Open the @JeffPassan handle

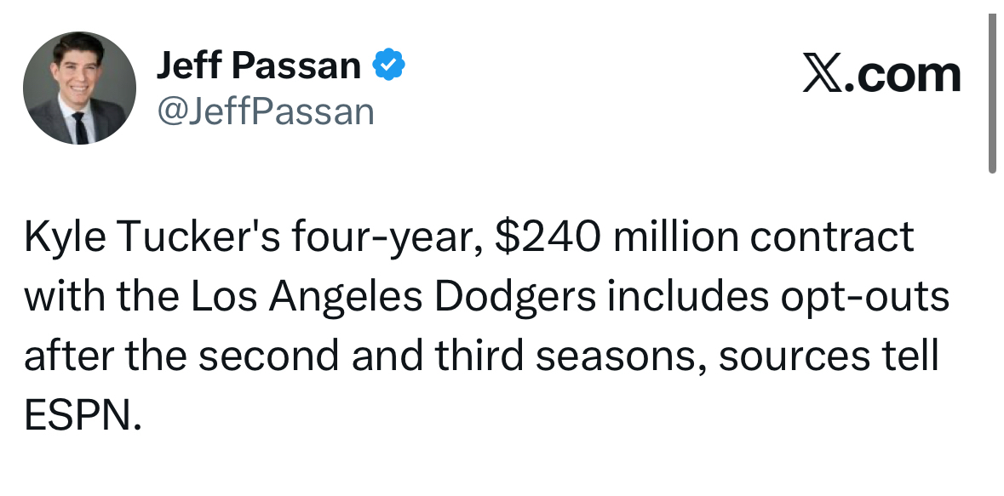265,111
